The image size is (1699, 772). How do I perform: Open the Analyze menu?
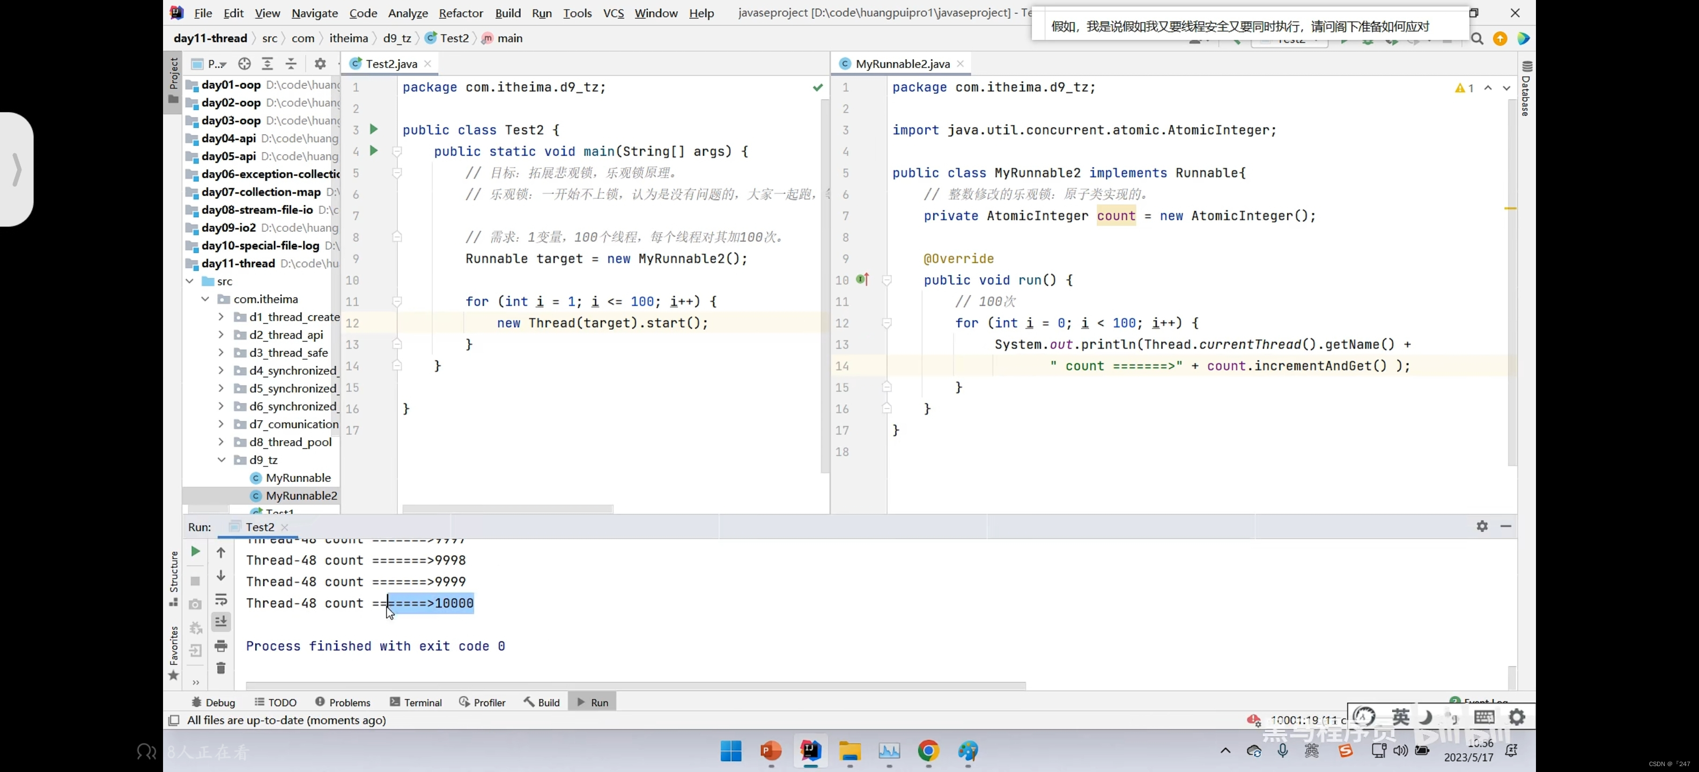pyautogui.click(x=408, y=12)
